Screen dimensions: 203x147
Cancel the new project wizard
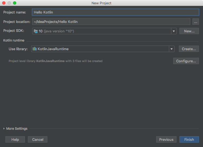coord(38,139)
